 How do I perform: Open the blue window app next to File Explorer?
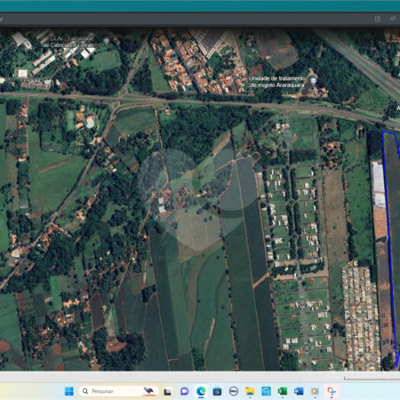tap(266, 391)
